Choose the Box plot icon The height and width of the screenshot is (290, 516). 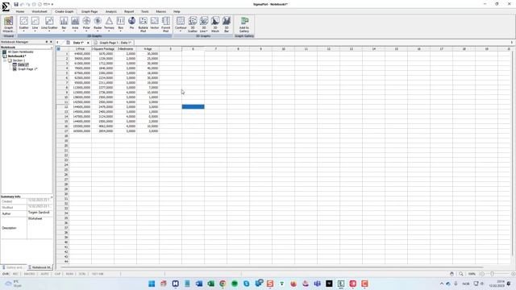[x=120, y=23]
